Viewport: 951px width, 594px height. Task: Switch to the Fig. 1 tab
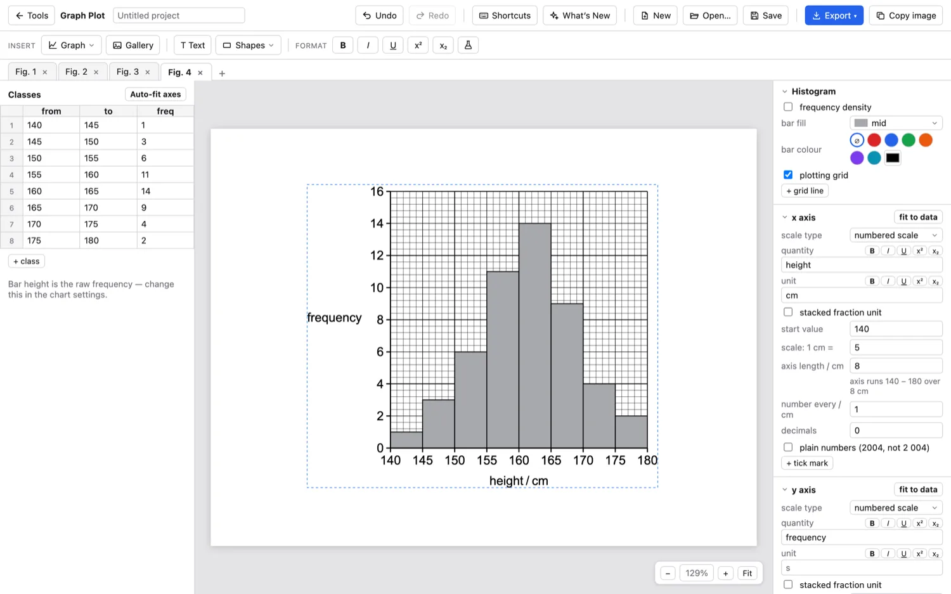(26, 72)
